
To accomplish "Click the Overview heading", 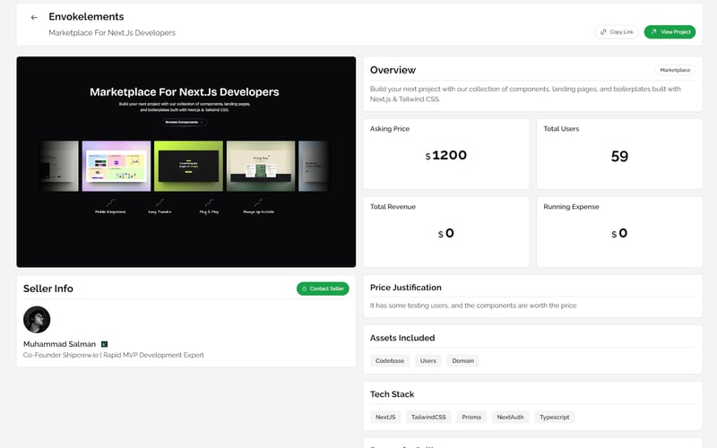I will point(393,70).
